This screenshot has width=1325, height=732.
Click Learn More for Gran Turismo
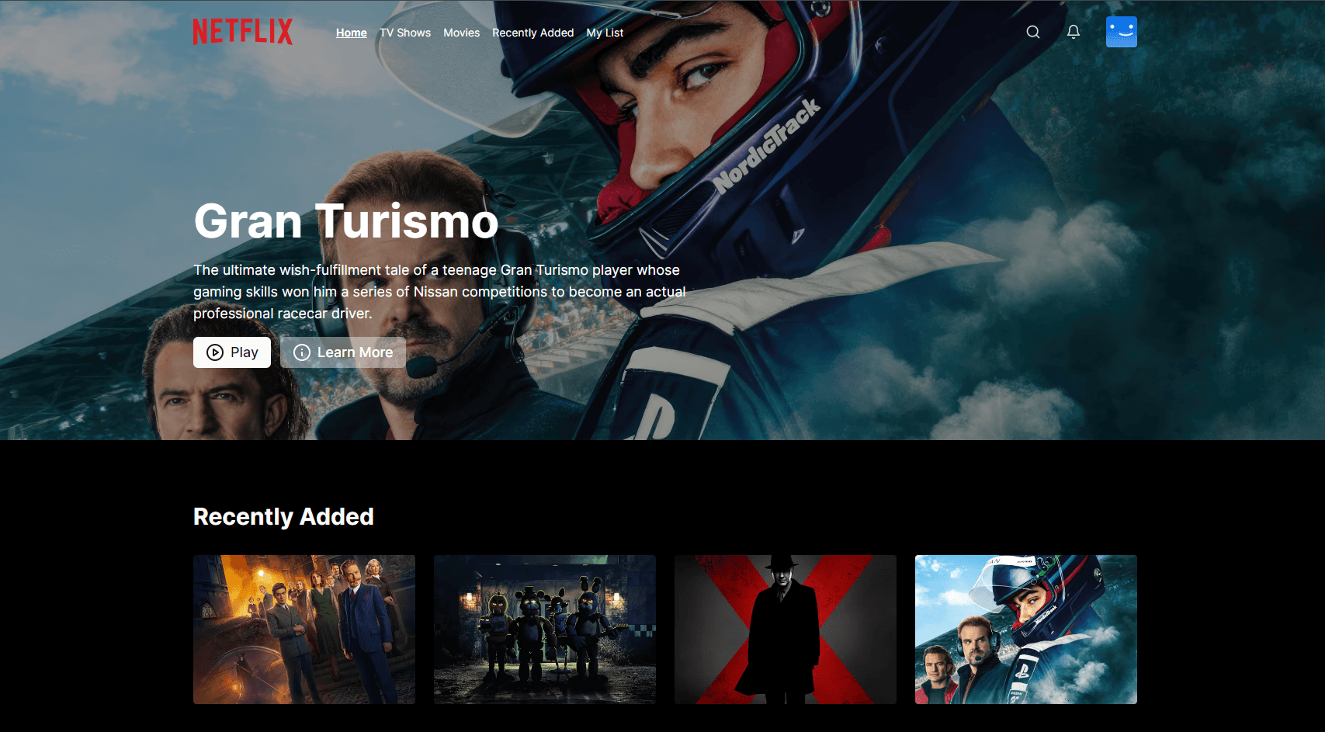click(x=343, y=352)
